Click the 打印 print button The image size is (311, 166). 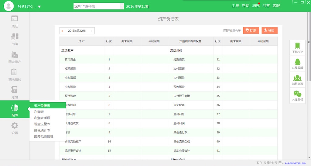tap(251, 30)
